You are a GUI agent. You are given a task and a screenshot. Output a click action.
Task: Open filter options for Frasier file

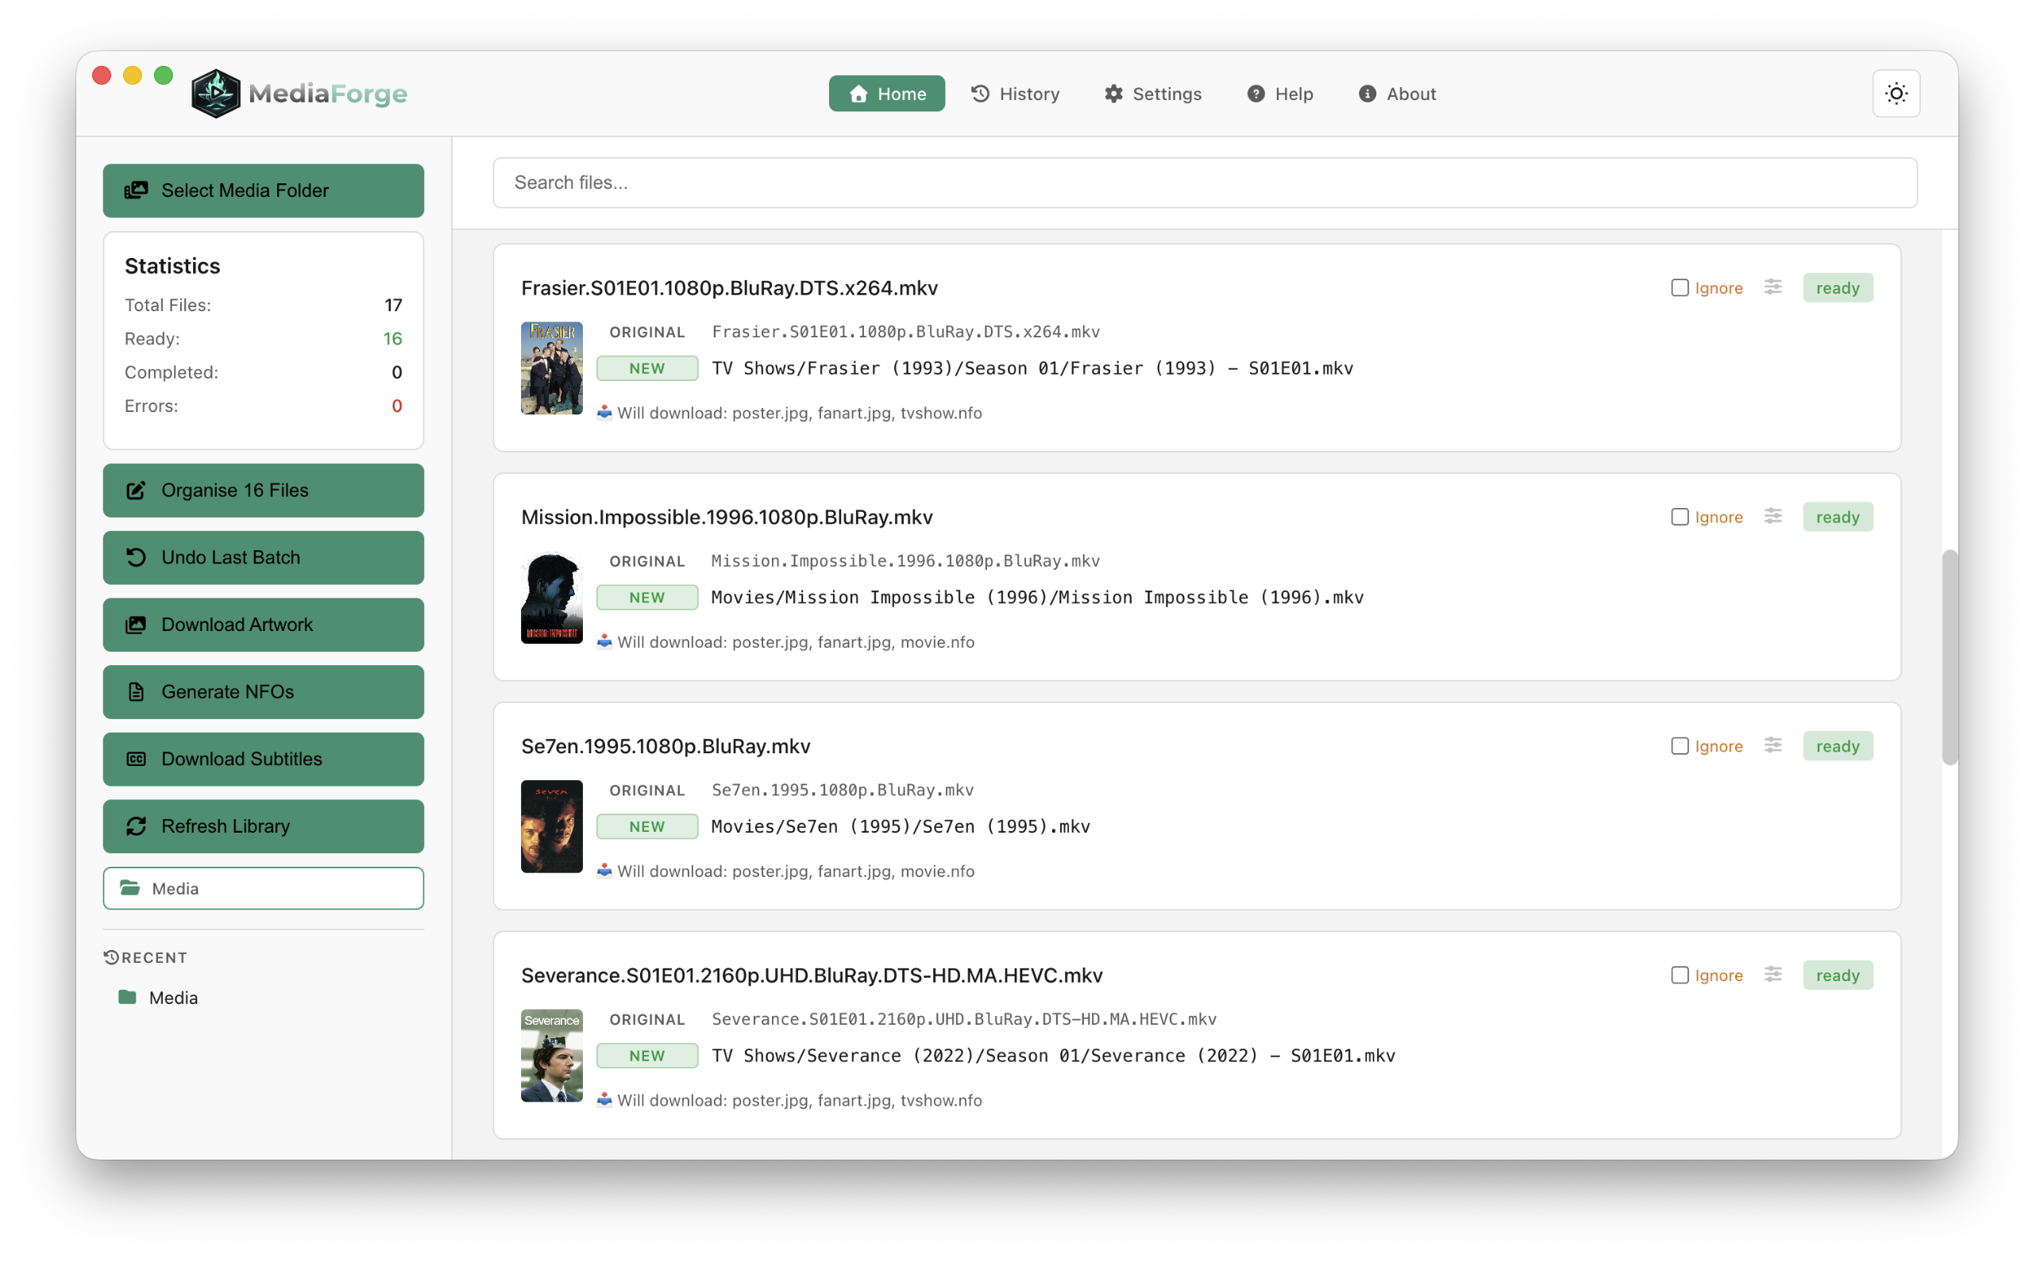click(1773, 287)
